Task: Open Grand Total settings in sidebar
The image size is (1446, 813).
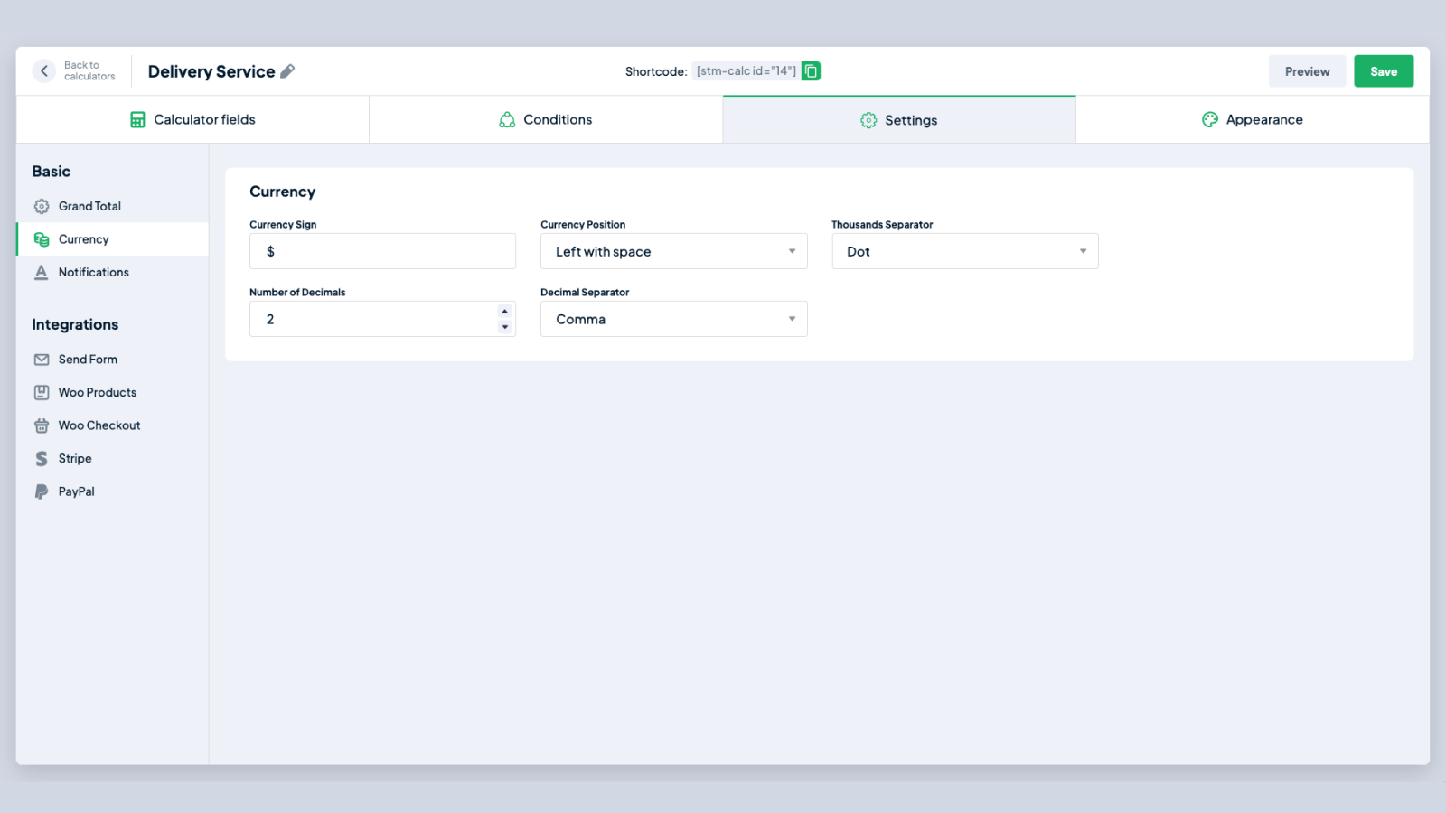Action: (x=89, y=206)
